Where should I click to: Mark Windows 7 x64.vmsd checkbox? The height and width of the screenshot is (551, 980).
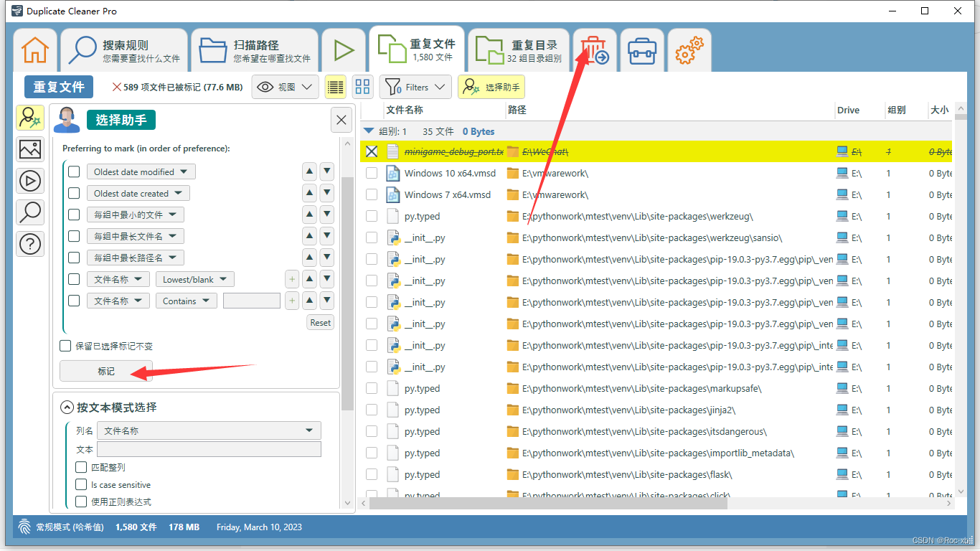(372, 194)
